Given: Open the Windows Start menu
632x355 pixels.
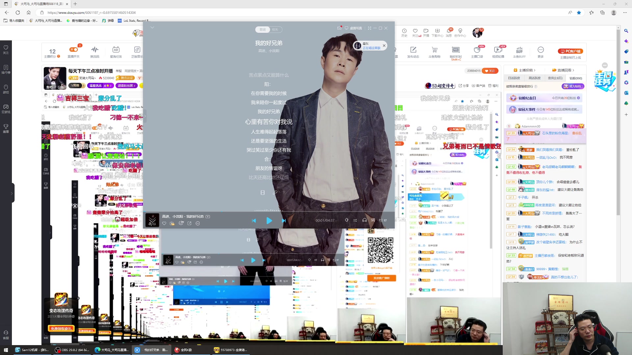Looking at the screenshot, I should pos(6,350).
